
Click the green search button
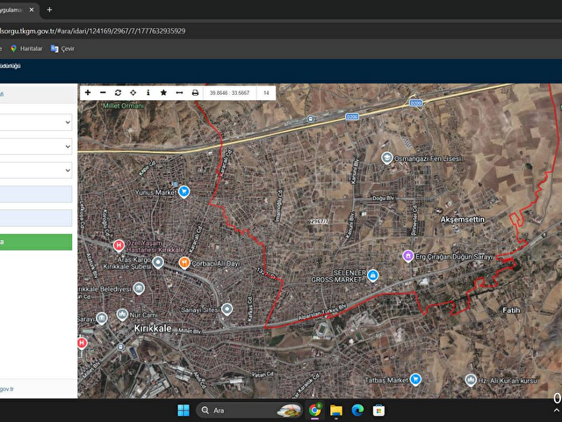pyautogui.click(x=36, y=242)
